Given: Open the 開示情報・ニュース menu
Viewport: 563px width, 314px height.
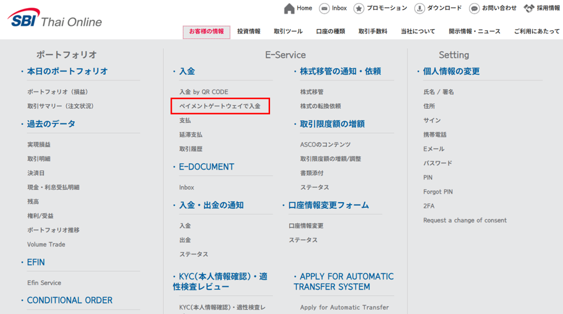Looking at the screenshot, I should [x=475, y=32].
